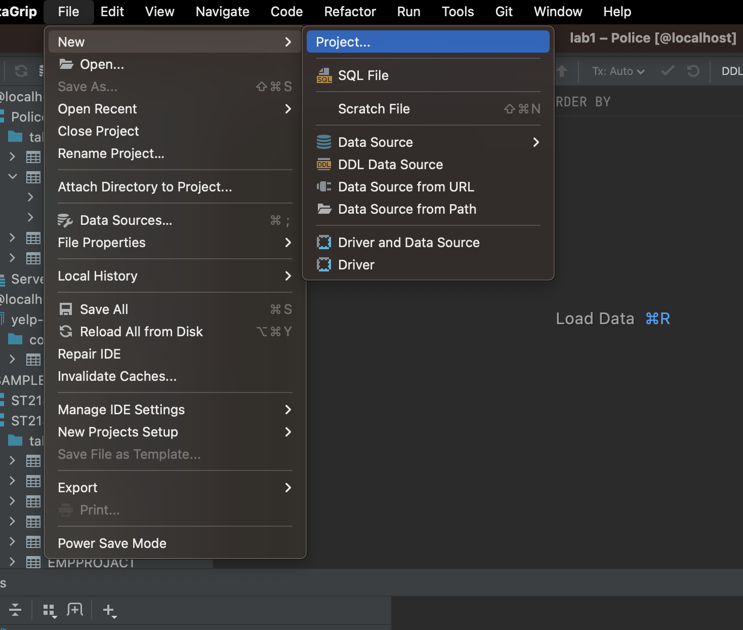
Task: Click the plus add icon at bottom
Action: pos(109,611)
